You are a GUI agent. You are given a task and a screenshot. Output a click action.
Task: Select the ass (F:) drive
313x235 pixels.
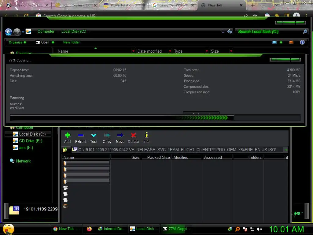point(23,148)
